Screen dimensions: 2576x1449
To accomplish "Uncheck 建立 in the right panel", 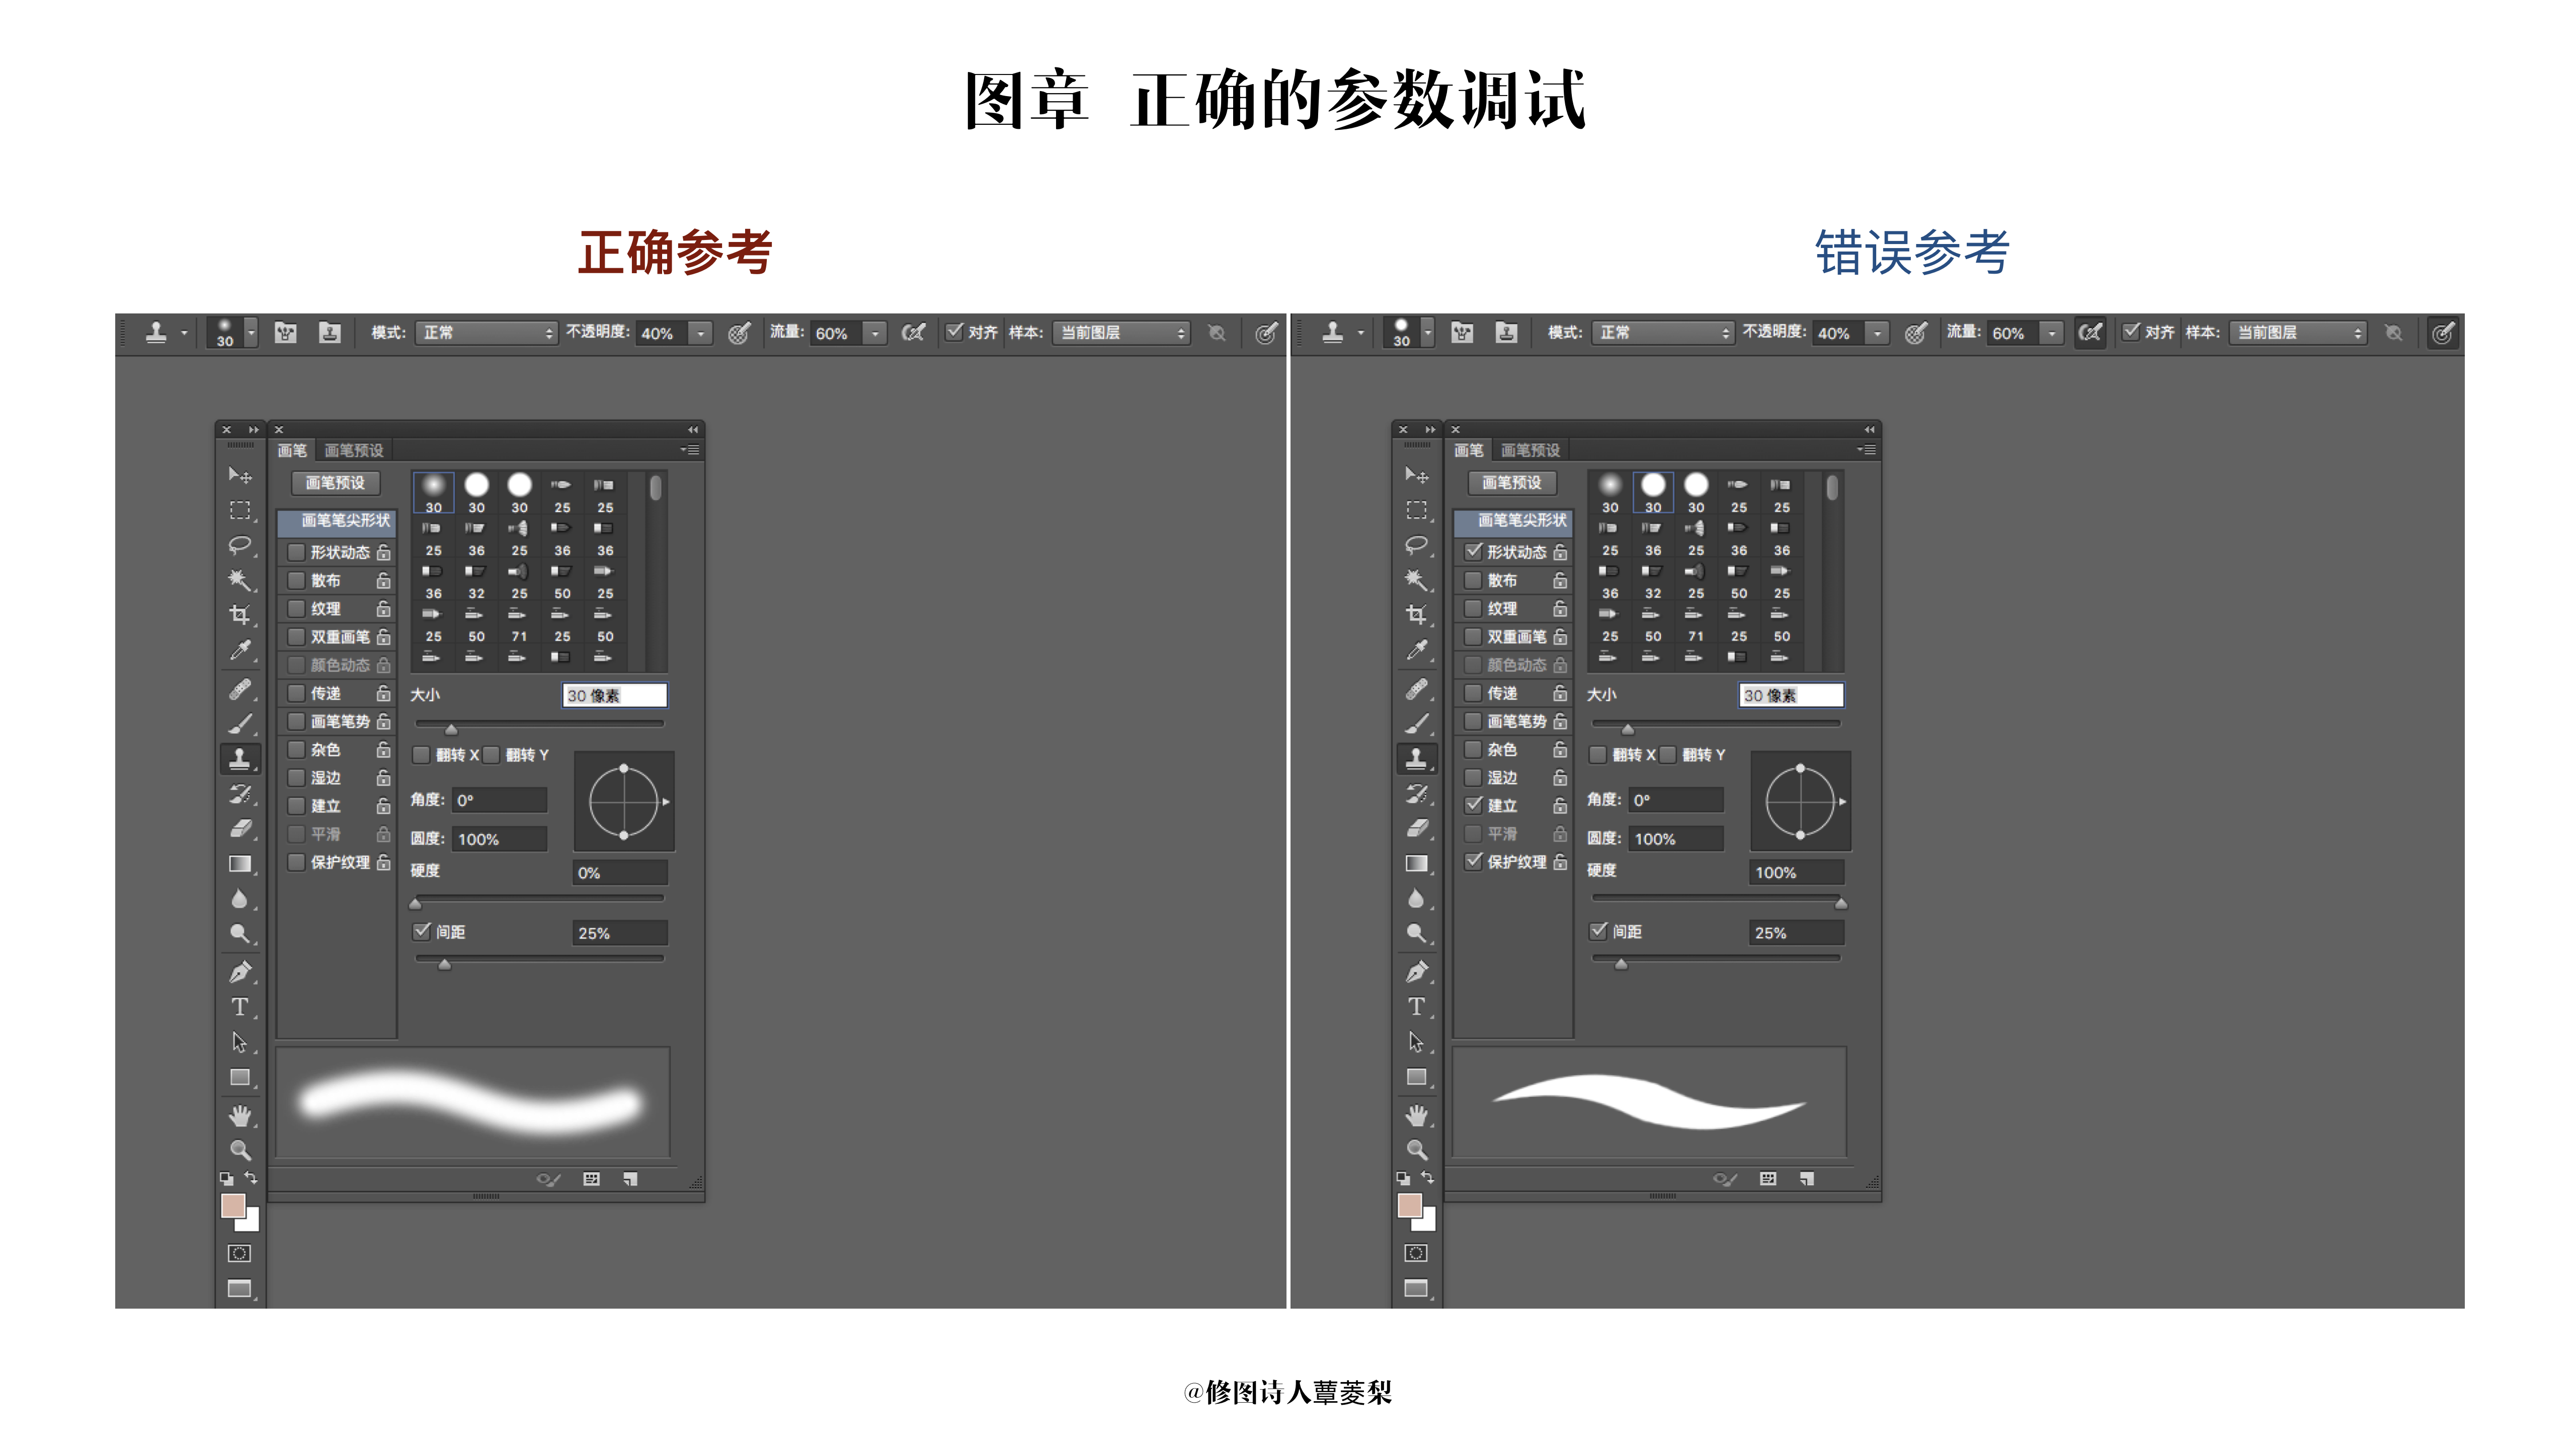I will pyautogui.click(x=1473, y=805).
